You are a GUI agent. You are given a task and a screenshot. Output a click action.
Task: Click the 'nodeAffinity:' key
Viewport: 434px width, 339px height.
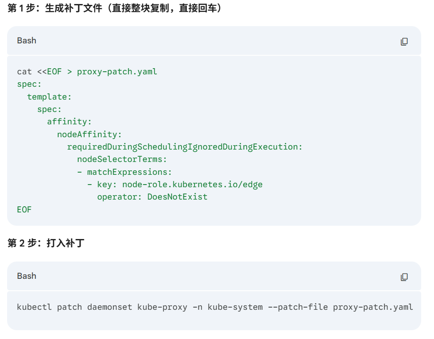click(89, 134)
